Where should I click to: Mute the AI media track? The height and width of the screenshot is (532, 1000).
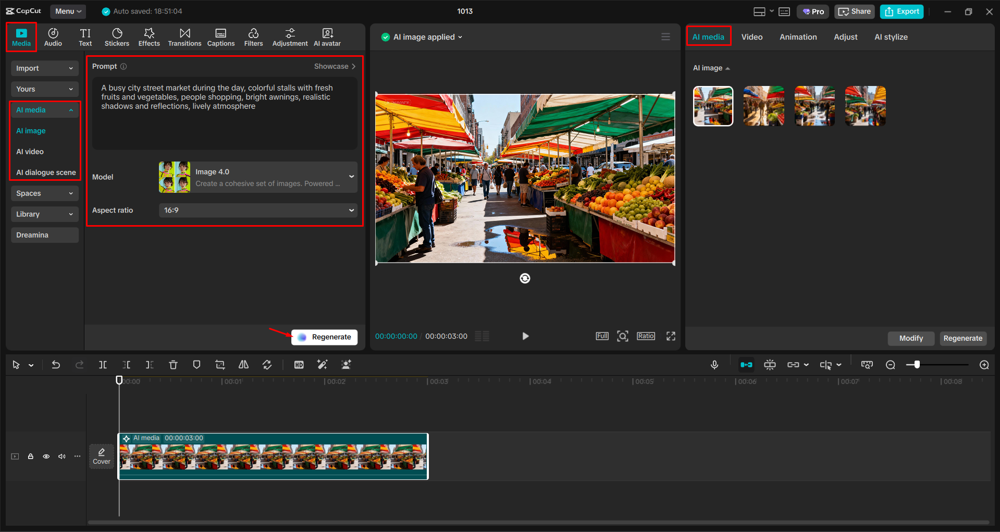(x=61, y=456)
